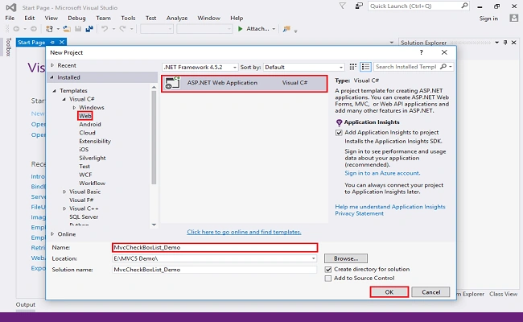Open the File menu
Image resolution: width=523 pixels, height=322 pixels.
click(x=10, y=18)
